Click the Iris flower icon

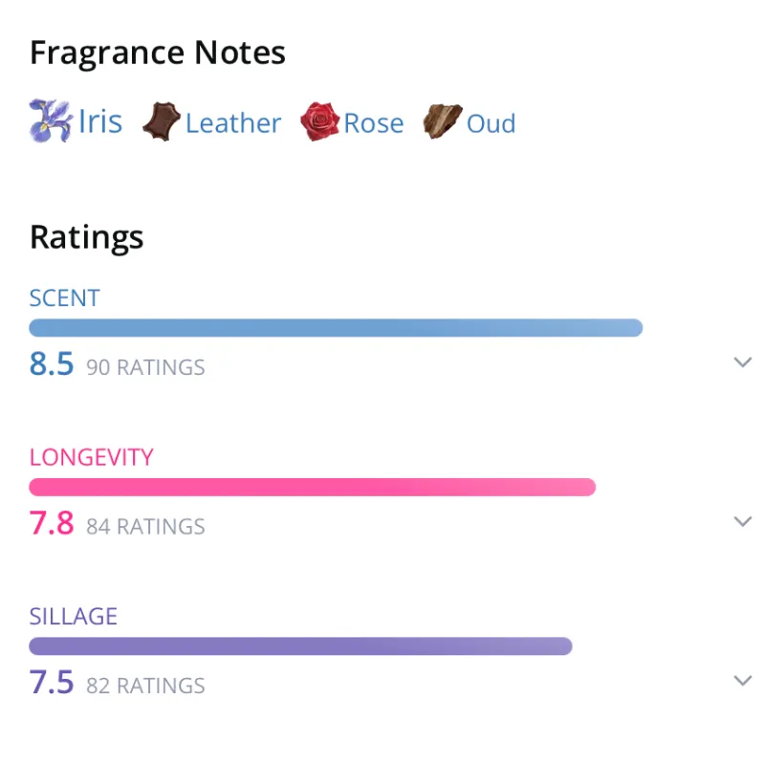(x=51, y=121)
